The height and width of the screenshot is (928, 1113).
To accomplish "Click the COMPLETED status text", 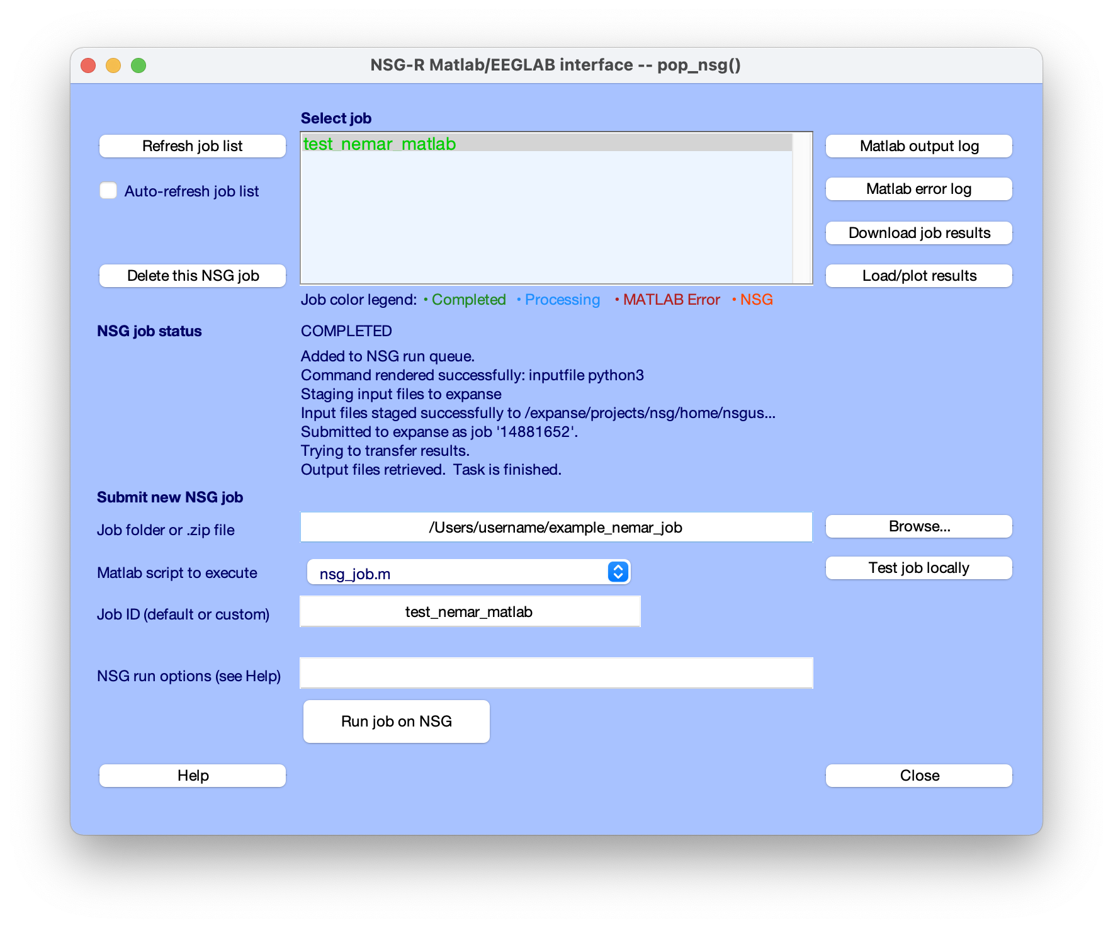I will tap(346, 331).
